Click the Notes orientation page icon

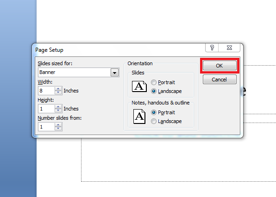click(x=139, y=117)
